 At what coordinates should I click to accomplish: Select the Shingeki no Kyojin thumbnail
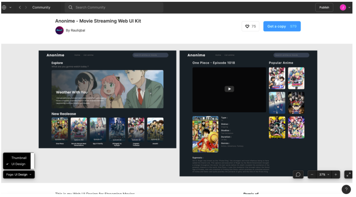(117, 129)
